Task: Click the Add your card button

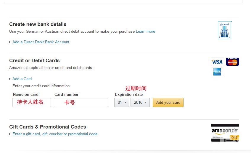Action: pyautogui.click(x=168, y=102)
